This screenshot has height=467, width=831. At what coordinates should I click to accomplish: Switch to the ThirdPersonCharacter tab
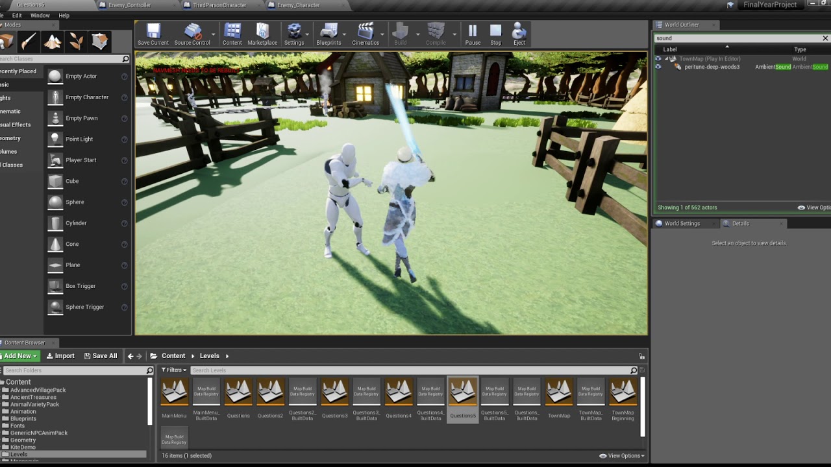(219, 5)
